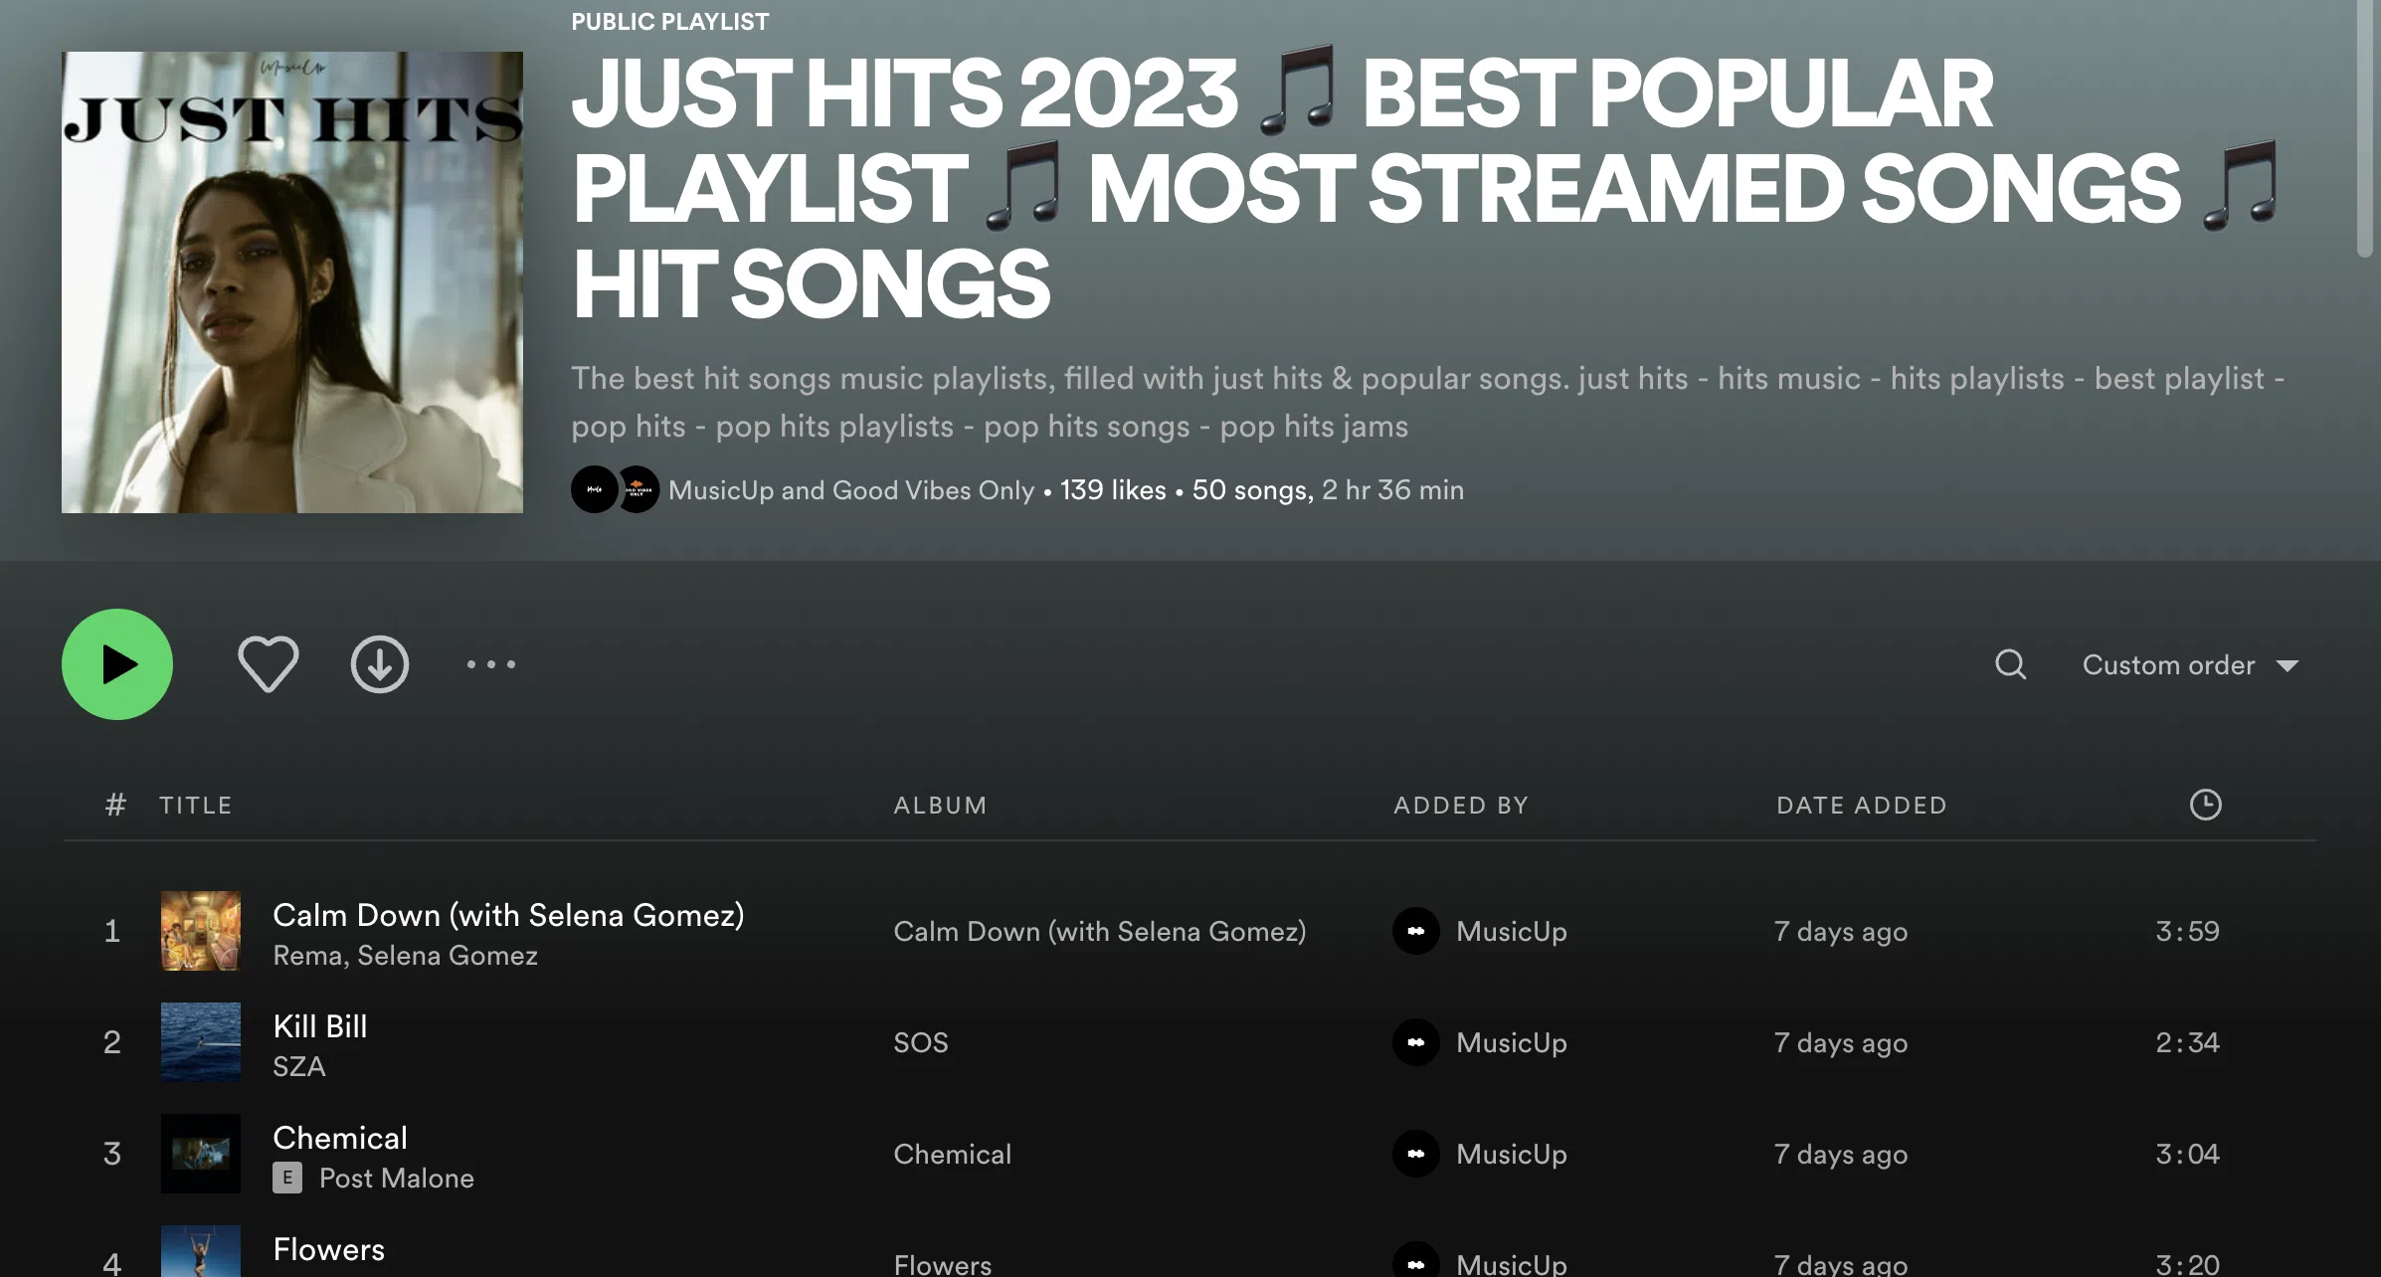Click the vertical scrollbar thumb on right
Image resolution: width=2381 pixels, height=1277 pixels.
click(x=2366, y=129)
